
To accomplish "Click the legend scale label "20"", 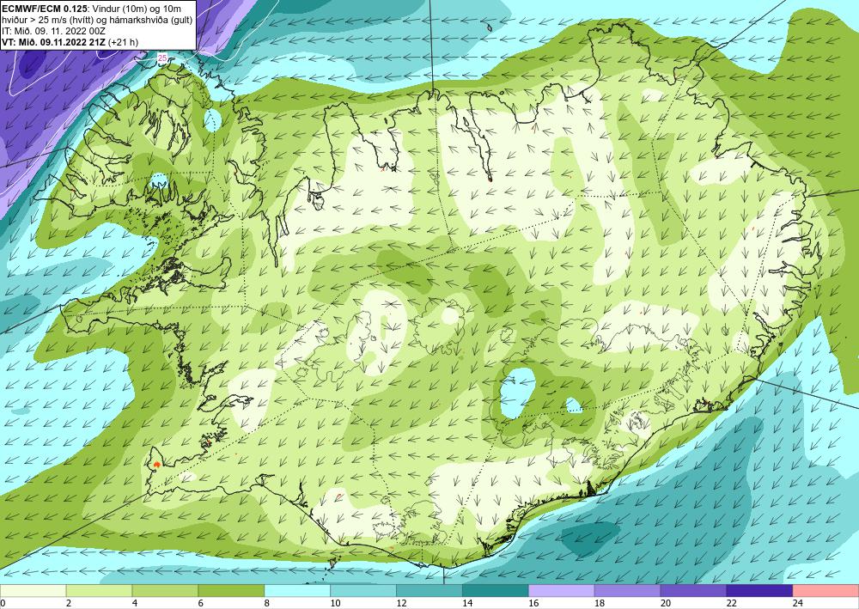I will [x=666, y=603].
